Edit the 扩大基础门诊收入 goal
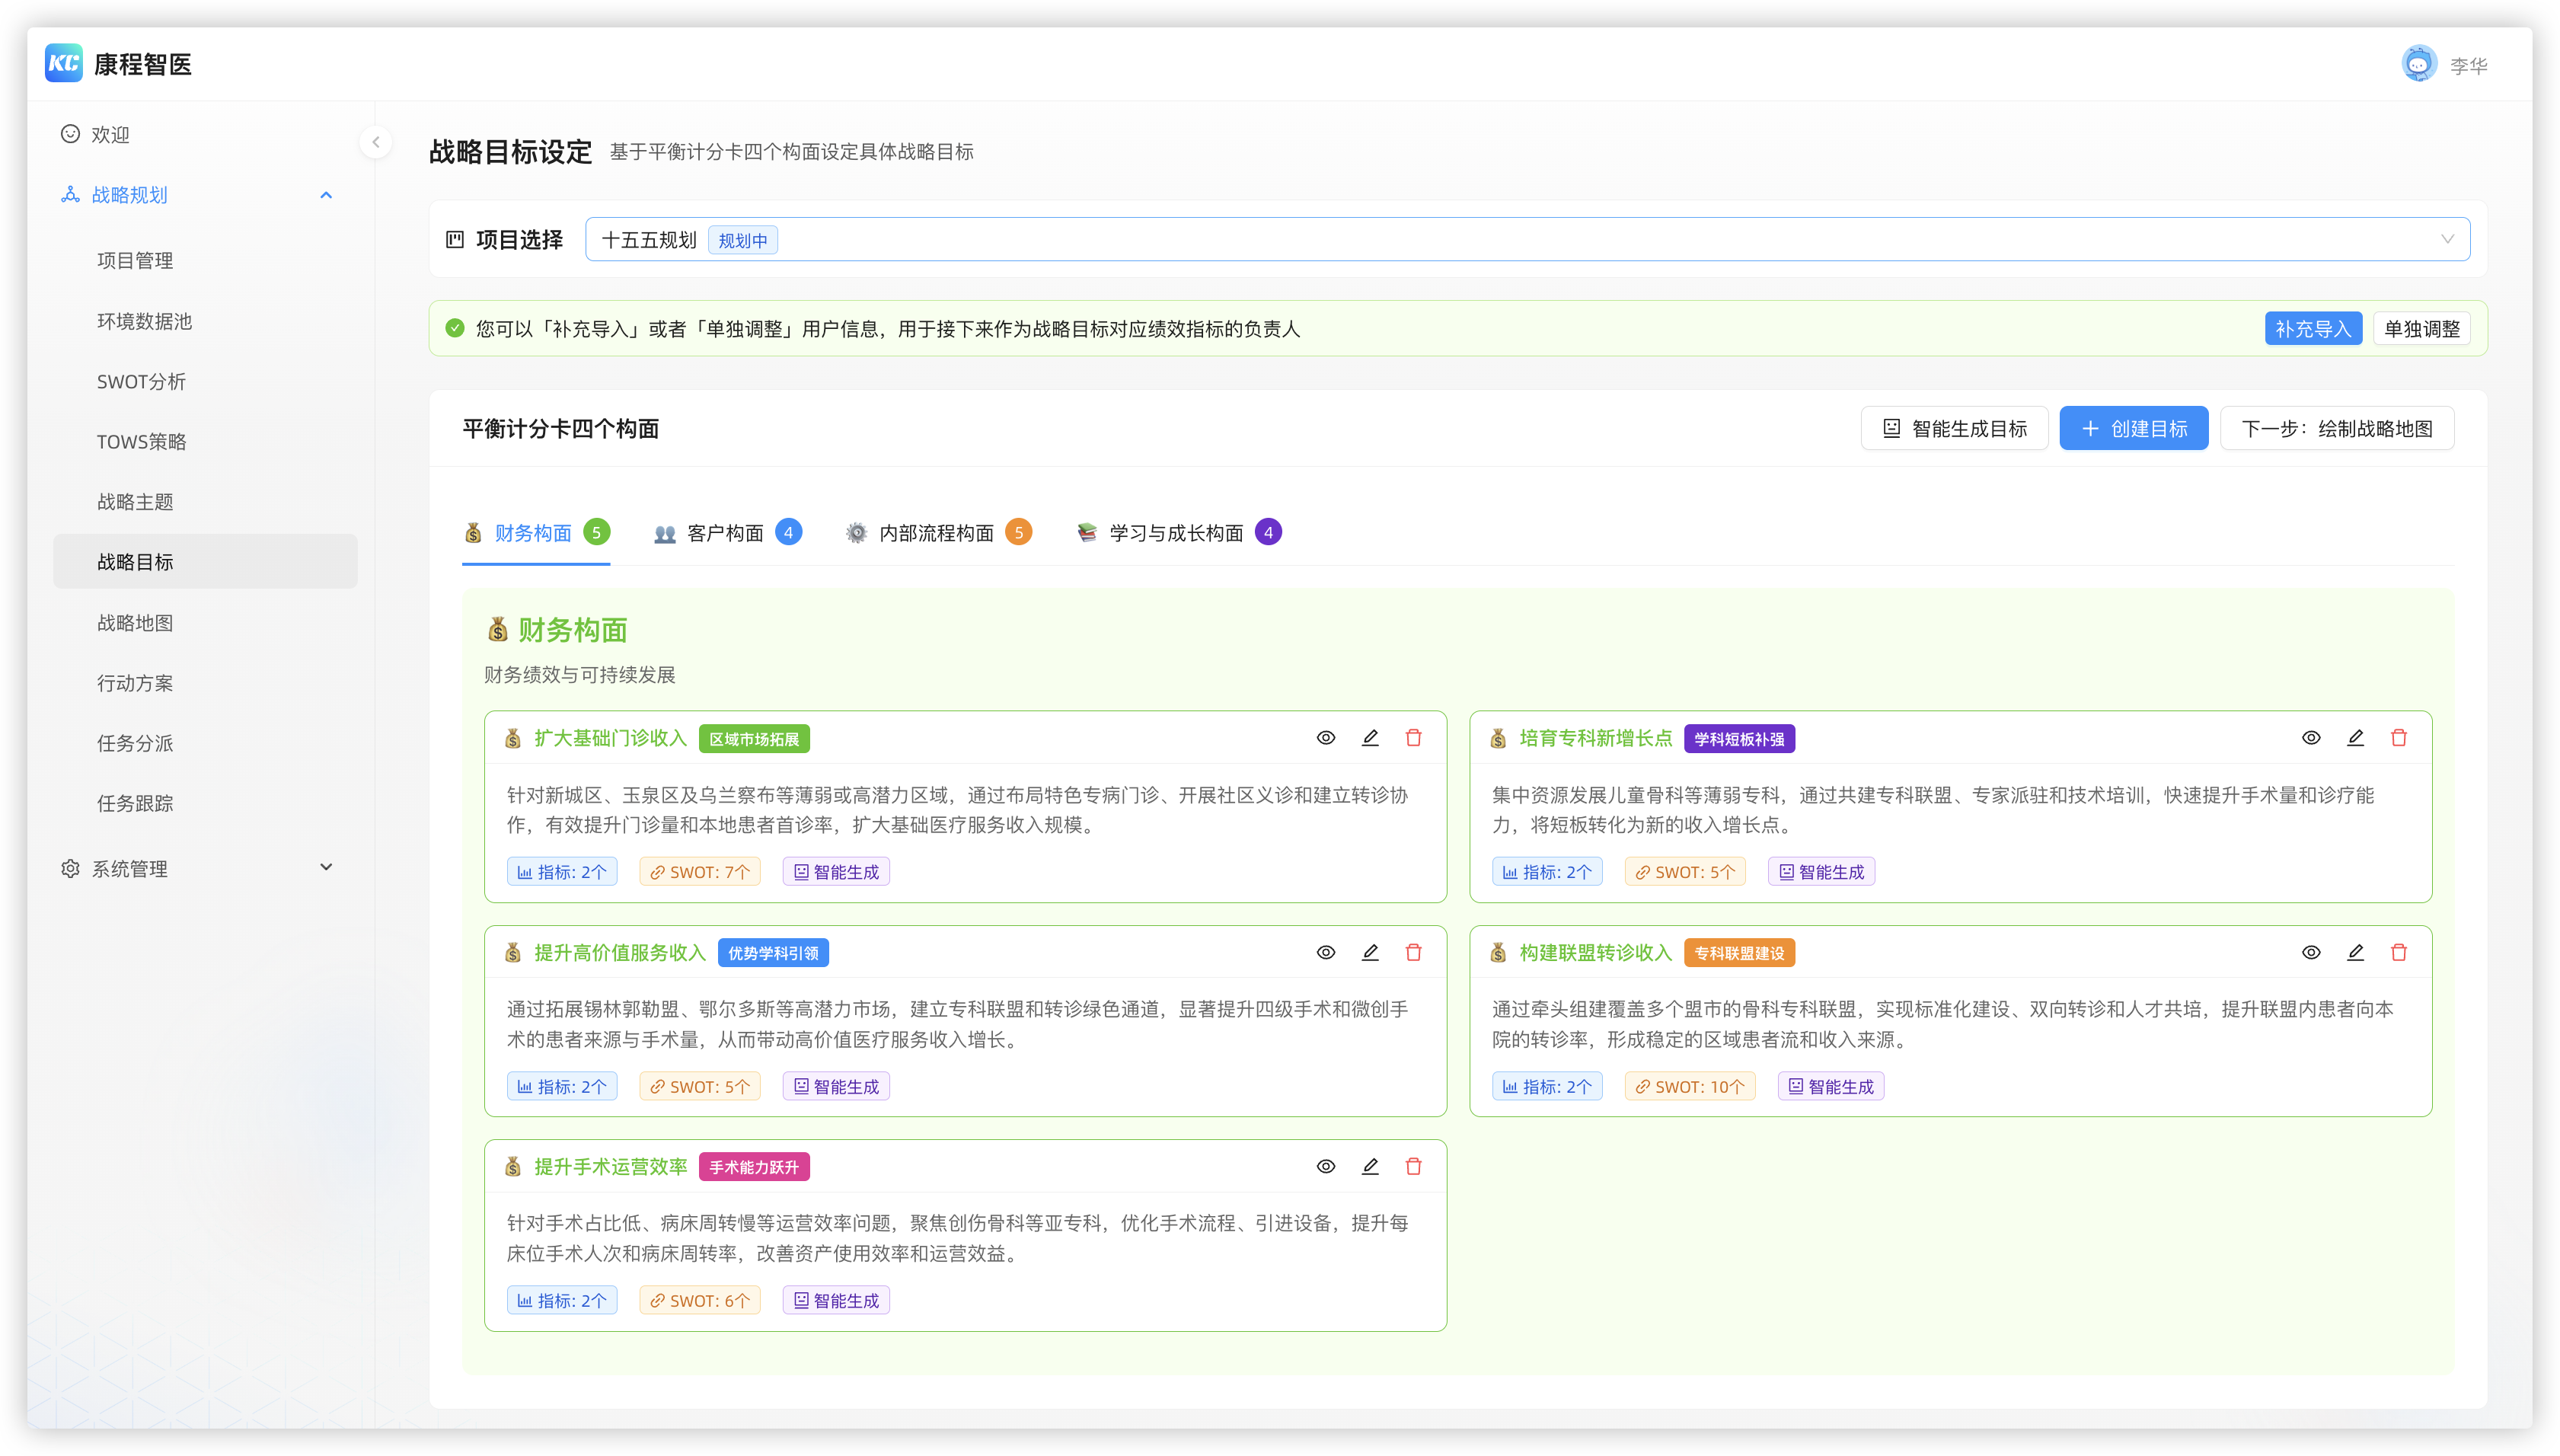2560x1456 pixels. click(x=1369, y=738)
